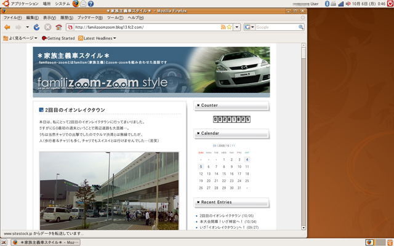
Task: Click the Bluetooth tray icon
Action: (327, 4)
